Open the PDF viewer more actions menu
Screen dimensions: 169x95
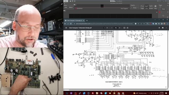166,28
